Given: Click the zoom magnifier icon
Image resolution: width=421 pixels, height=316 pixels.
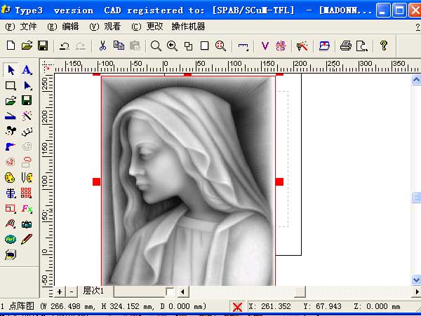Looking at the screenshot, I should [156, 46].
